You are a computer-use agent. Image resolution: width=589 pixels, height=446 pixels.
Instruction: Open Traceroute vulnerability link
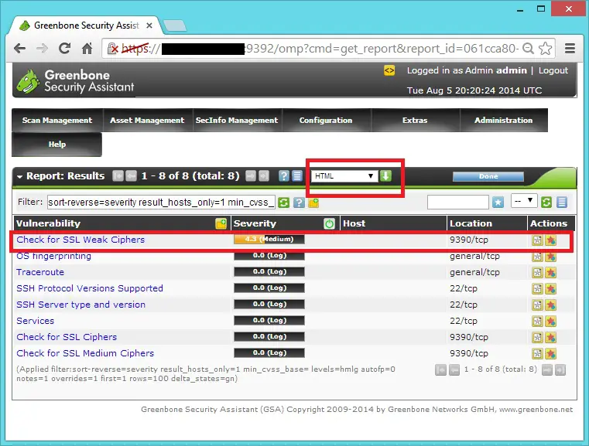[40, 272]
